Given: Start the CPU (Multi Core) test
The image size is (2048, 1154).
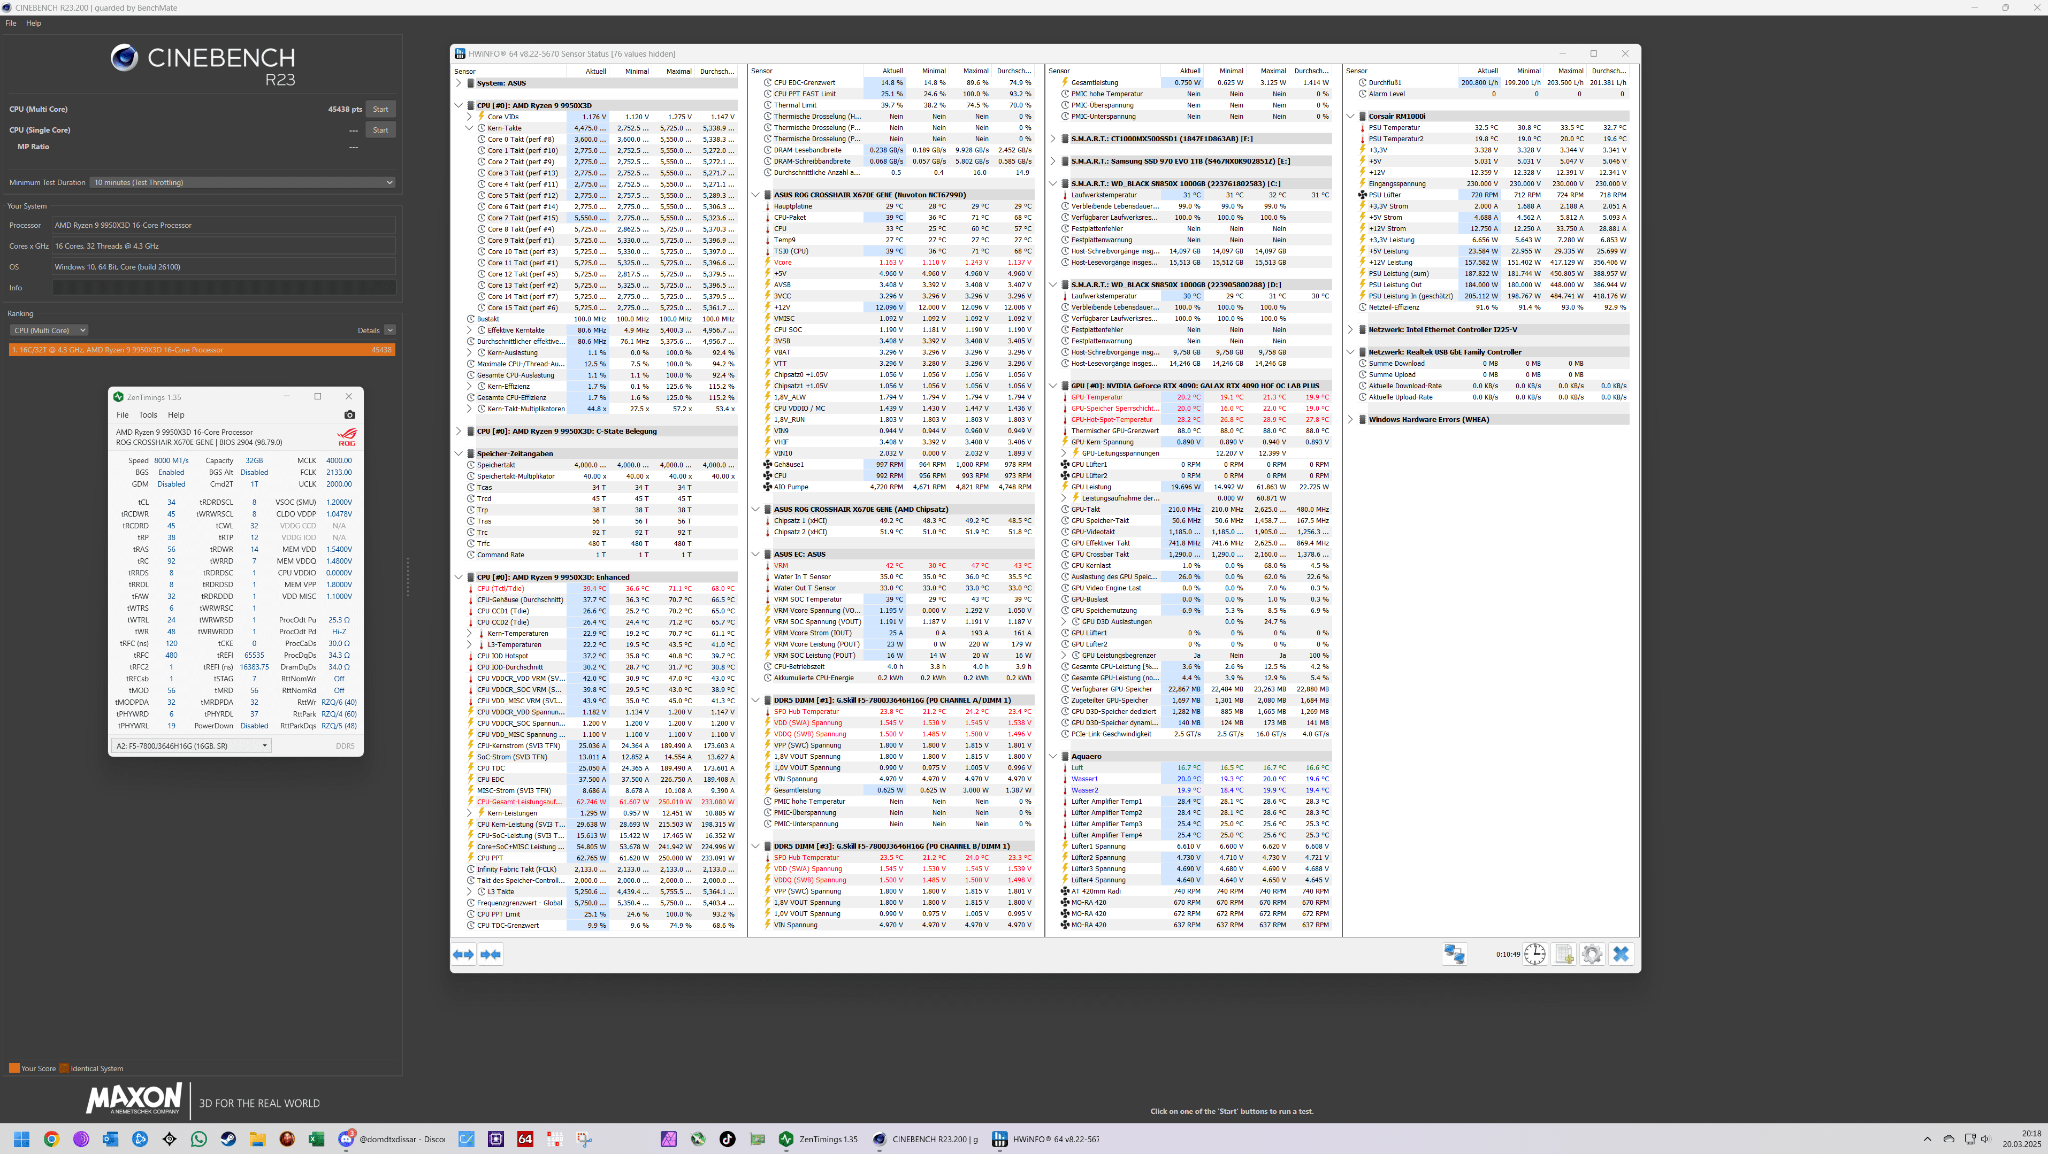Looking at the screenshot, I should click(x=380, y=110).
